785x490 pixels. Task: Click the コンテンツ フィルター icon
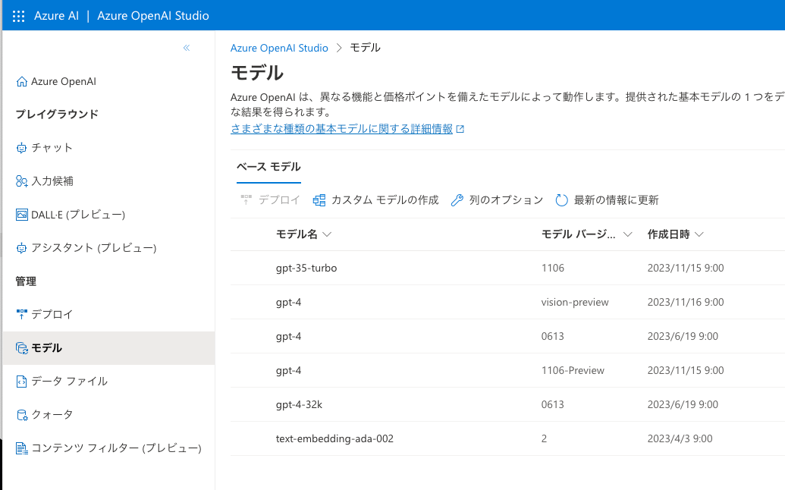click(x=21, y=448)
